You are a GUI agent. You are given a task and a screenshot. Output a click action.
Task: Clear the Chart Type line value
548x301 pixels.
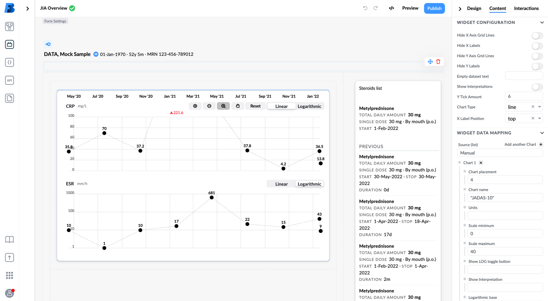coord(533,107)
